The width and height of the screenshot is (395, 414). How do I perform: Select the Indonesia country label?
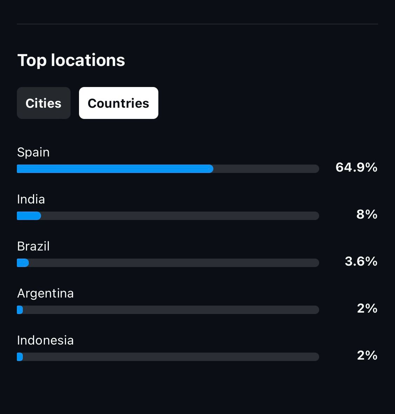tap(45, 340)
